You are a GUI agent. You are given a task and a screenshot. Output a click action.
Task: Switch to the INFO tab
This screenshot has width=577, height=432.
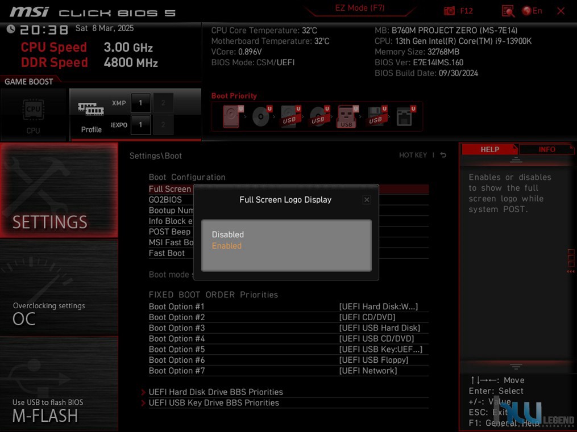pos(546,149)
